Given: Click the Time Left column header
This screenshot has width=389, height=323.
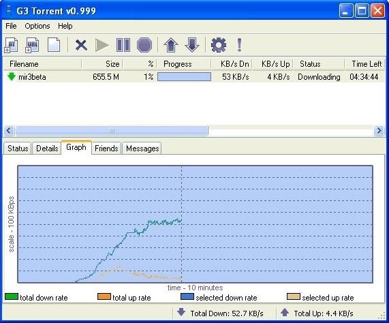Looking at the screenshot, I should [x=364, y=64].
